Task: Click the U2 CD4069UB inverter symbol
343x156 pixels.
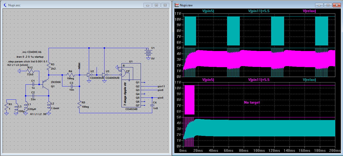Action: (x=89, y=75)
